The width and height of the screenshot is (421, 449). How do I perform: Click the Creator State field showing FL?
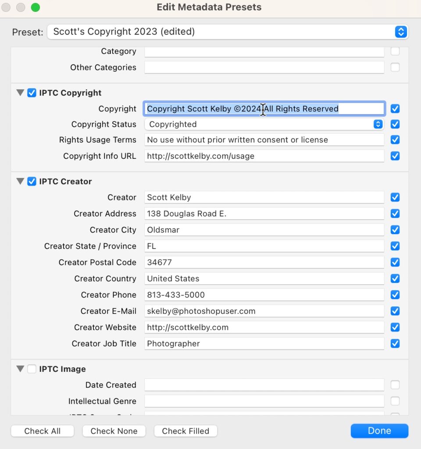[x=264, y=246]
